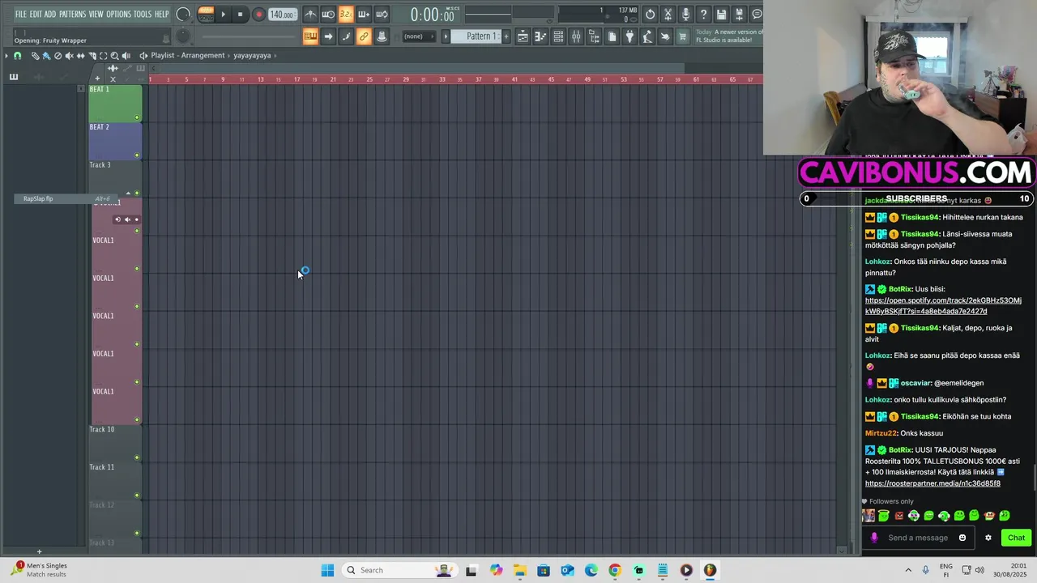Toggle playlist magnet snap icon
1037x583 pixels.
pyautogui.click(x=18, y=56)
